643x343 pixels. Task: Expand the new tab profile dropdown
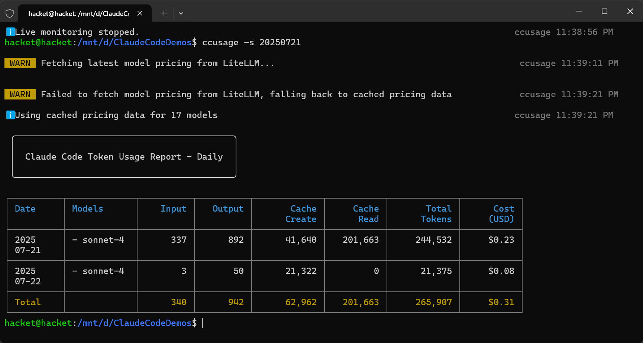[181, 13]
